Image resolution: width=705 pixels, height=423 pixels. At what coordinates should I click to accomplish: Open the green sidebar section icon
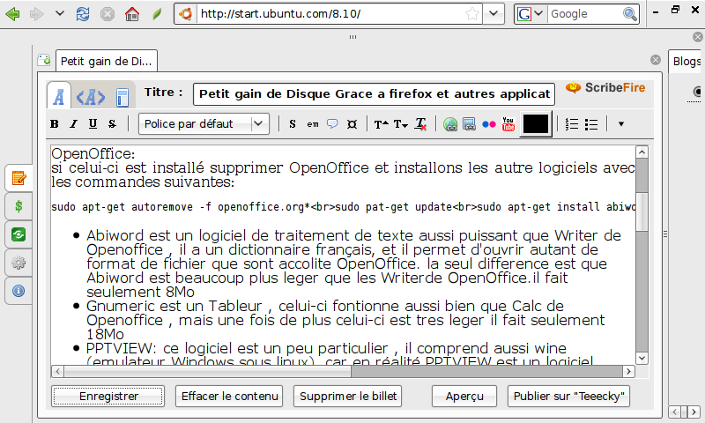(19, 234)
